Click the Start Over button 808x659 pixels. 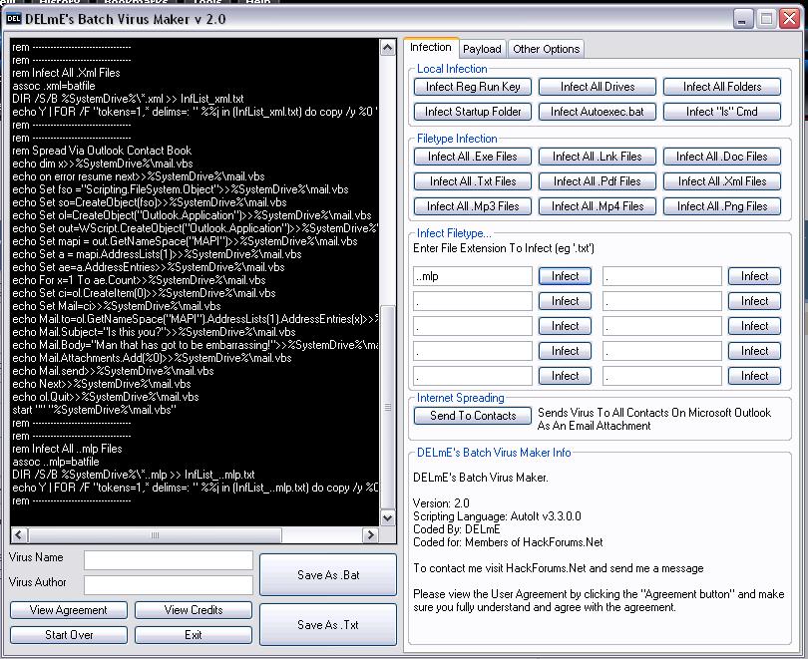coord(69,635)
